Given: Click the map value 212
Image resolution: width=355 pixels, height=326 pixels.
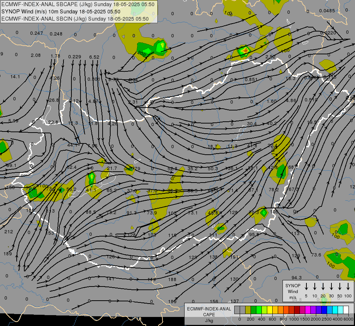Looking at the screenshot, I should [9, 232].
